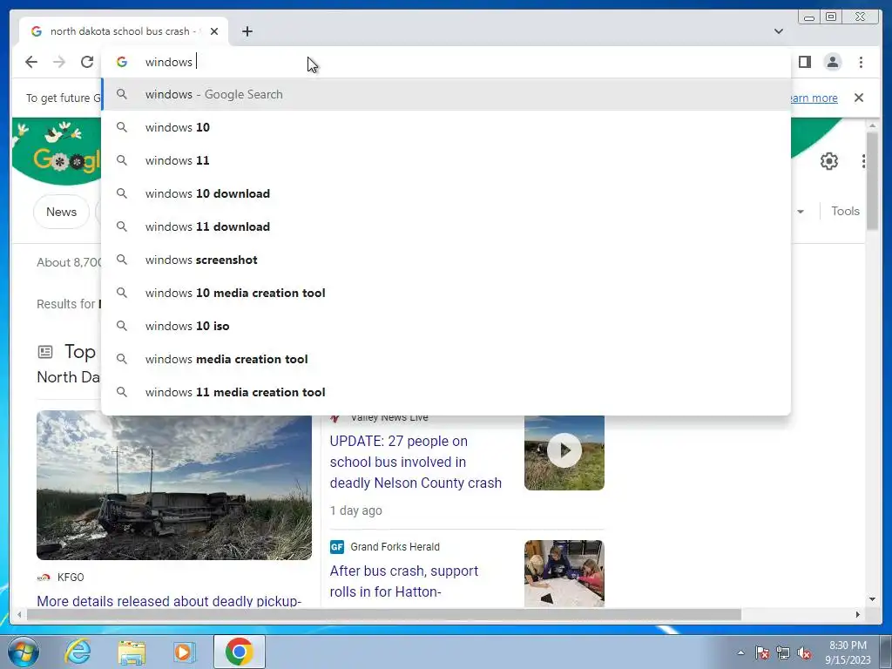Choose 'windows 10 iso' suggestion

pyautogui.click(x=446, y=326)
